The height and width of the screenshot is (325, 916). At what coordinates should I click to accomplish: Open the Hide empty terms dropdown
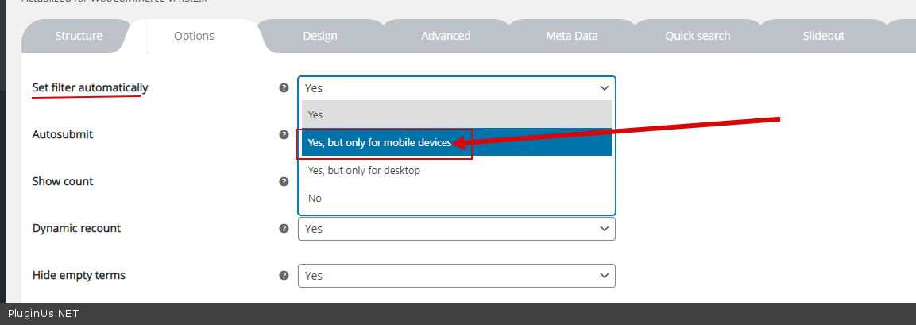coord(456,276)
